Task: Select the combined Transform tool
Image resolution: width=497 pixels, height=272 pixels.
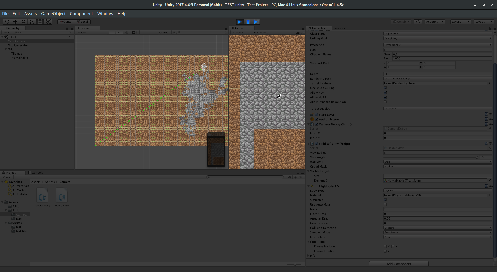Action: [x=48, y=22]
